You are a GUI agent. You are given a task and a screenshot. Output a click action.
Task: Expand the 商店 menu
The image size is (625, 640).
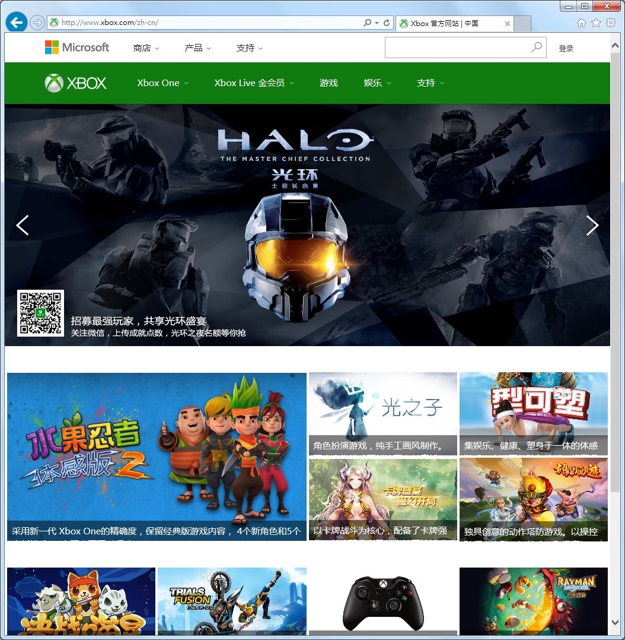146,48
